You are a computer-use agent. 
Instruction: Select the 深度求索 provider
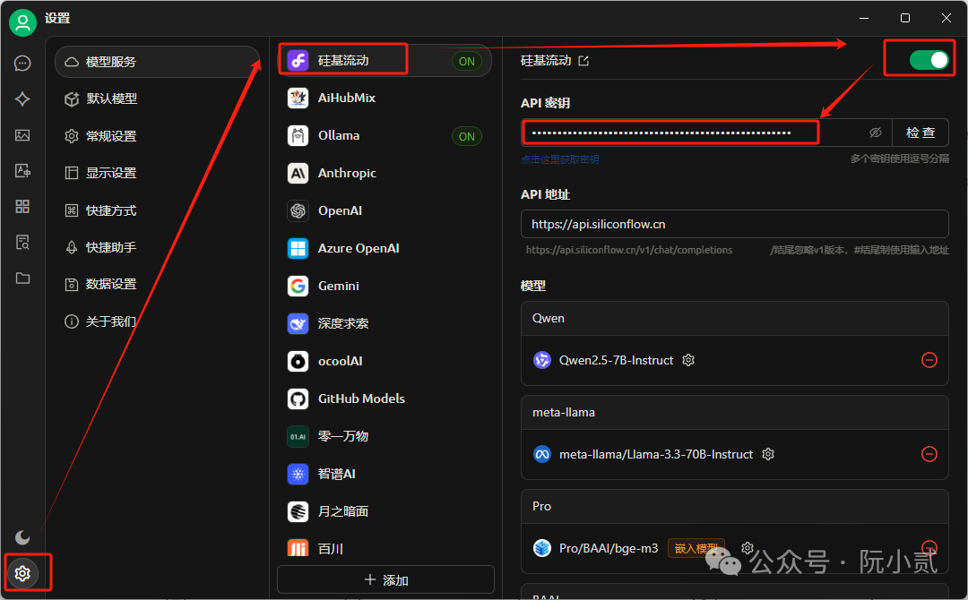click(x=384, y=324)
